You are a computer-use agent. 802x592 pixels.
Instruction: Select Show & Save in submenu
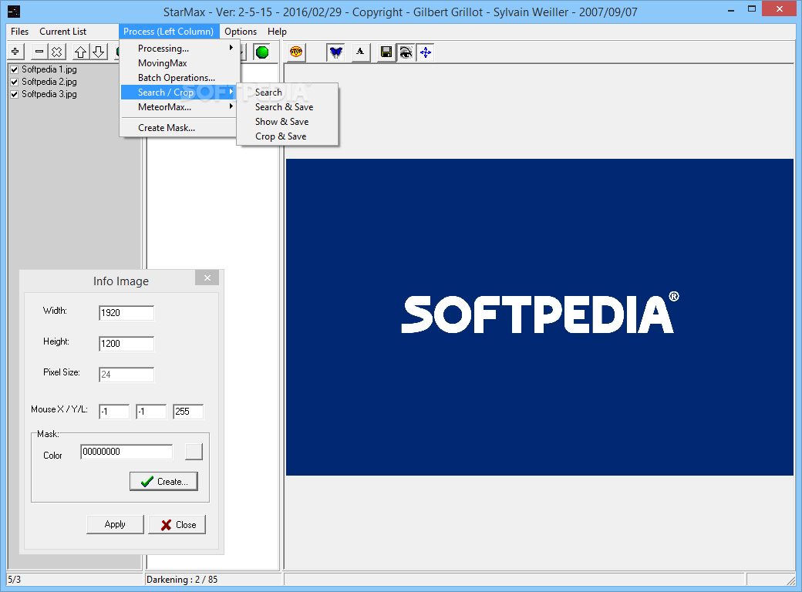(x=288, y=122)
